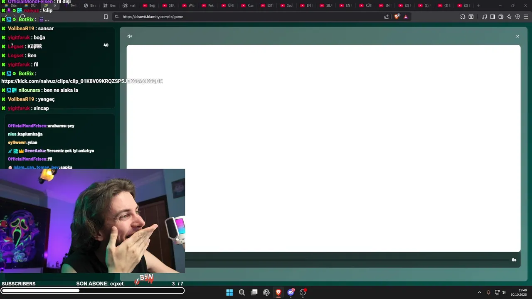This screenshot has width=532, height=299.
Task: Open Task View on the taskbar
Action: click(254, 292)
